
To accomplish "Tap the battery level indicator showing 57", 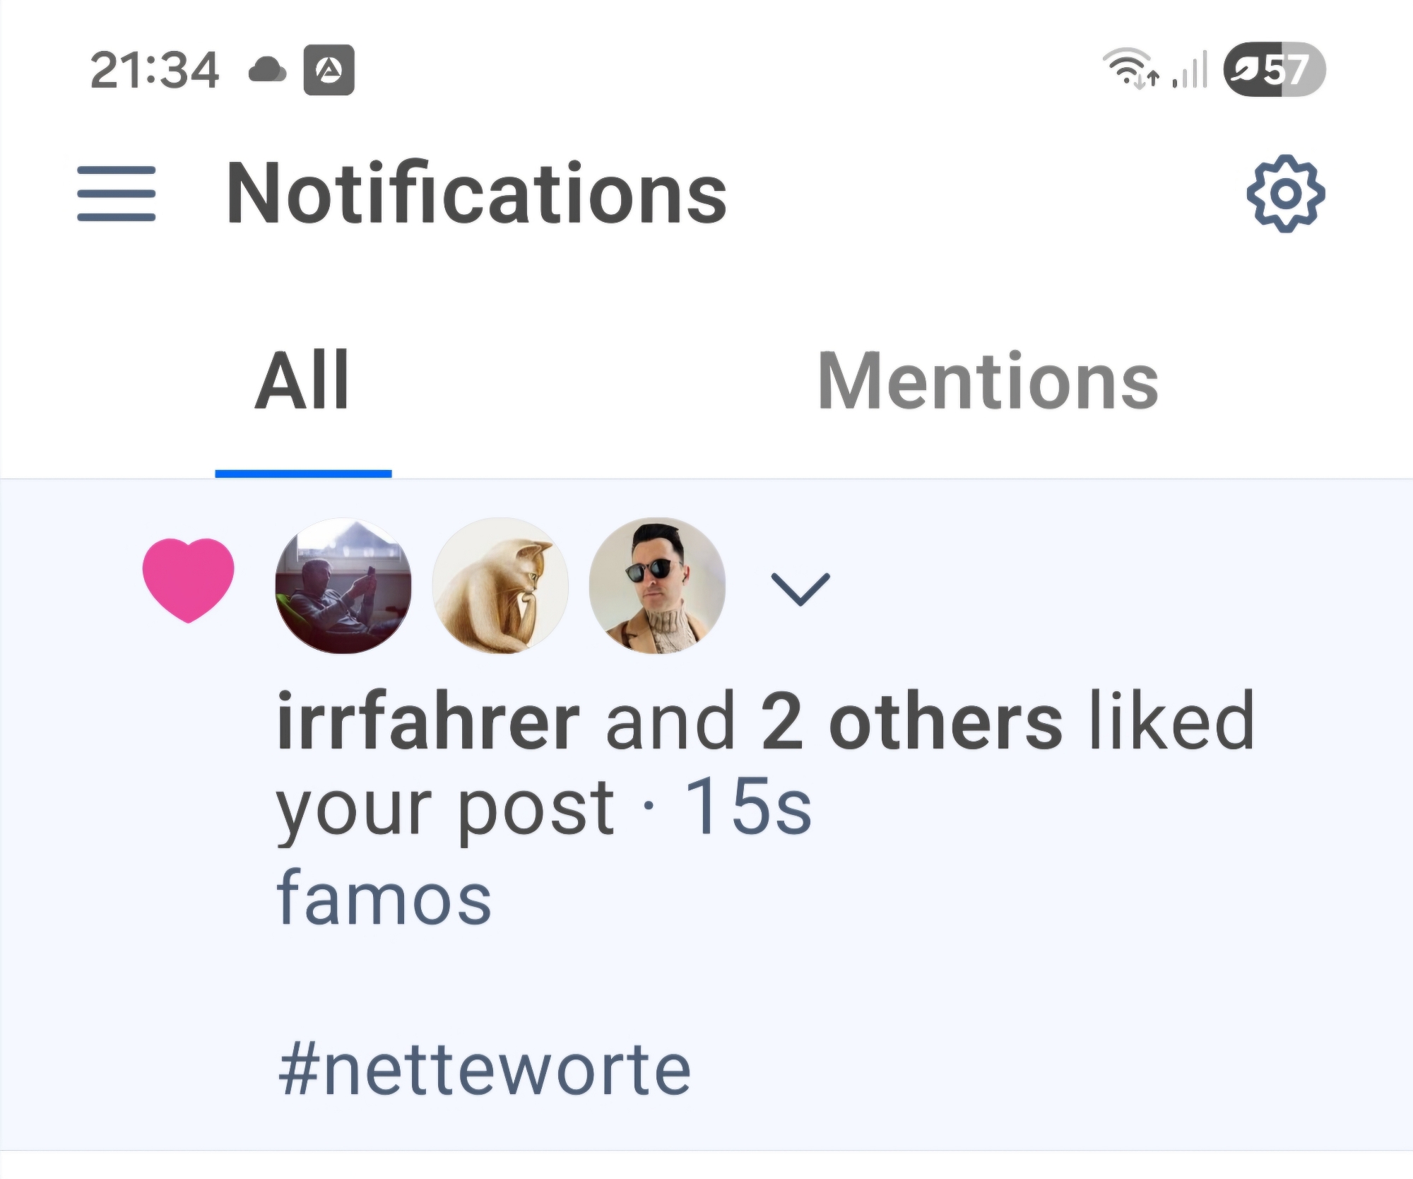I will pyautogui.click(x=1275, y=69).
